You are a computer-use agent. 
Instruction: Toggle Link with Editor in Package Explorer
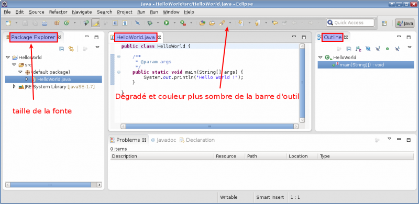click(71, 49)
